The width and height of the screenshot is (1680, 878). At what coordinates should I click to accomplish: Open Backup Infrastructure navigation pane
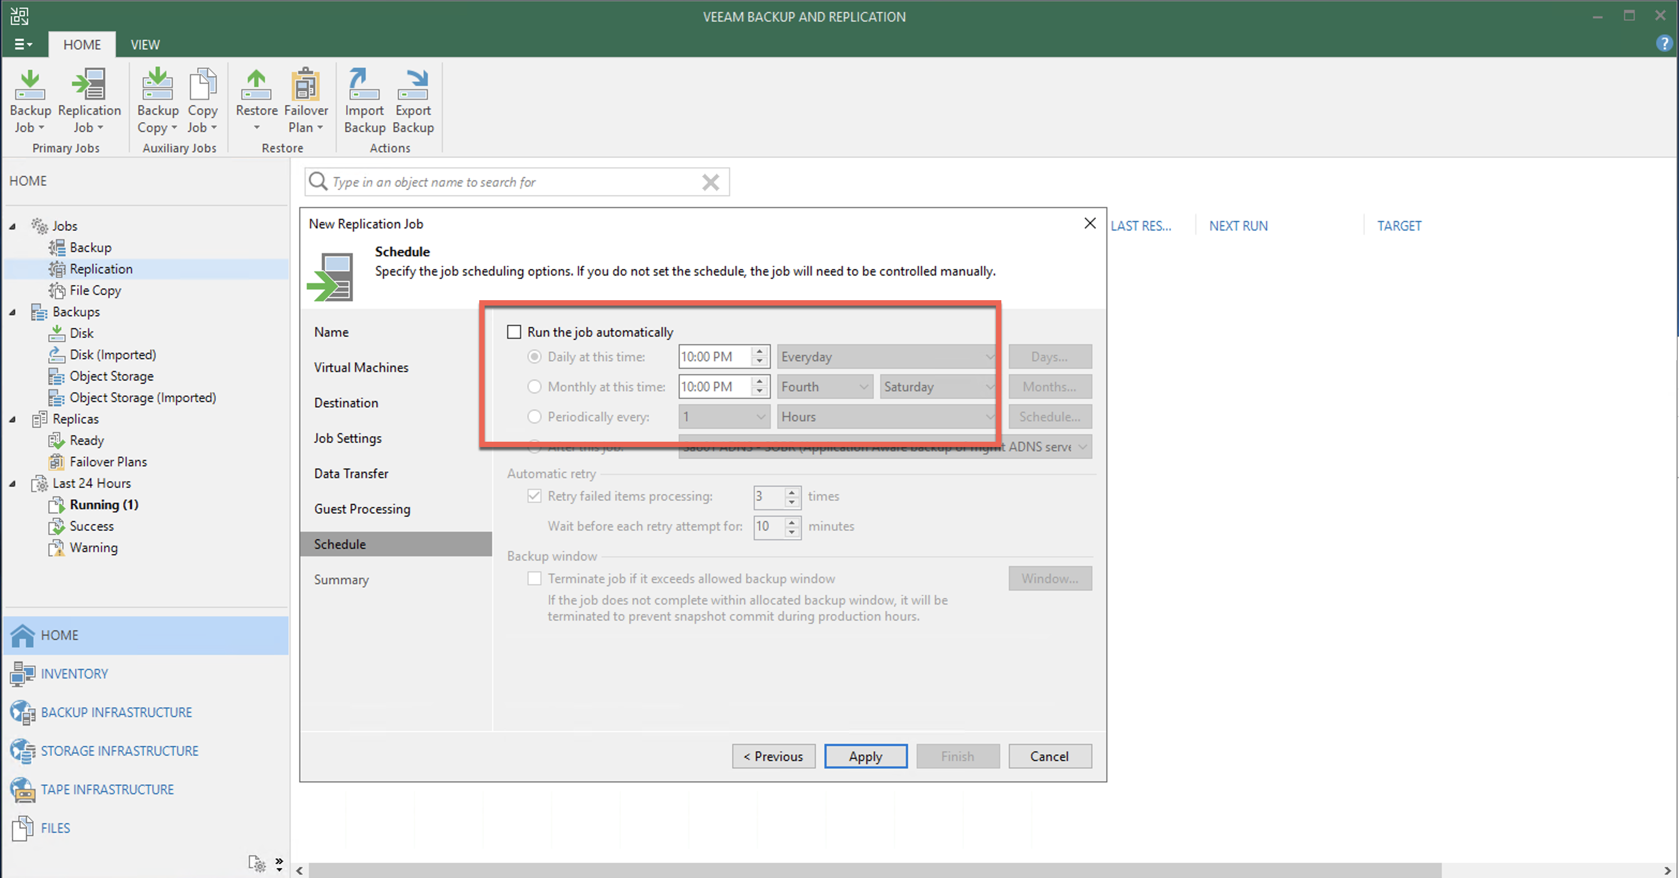click(x=116, y=712)
